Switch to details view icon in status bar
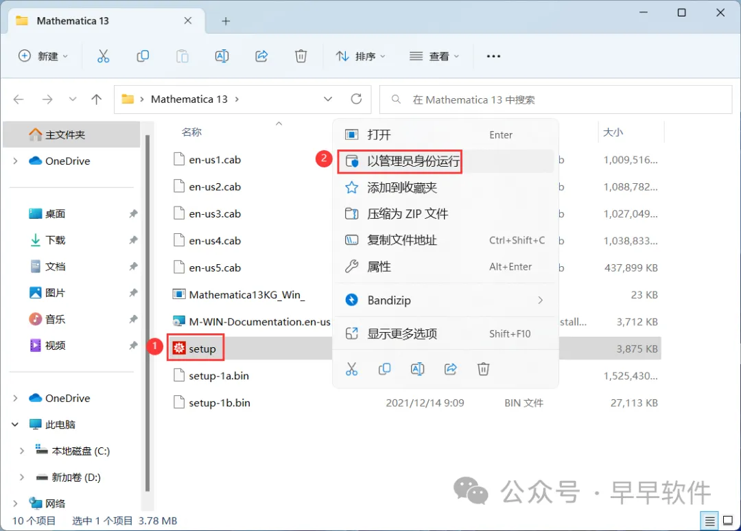Screen dimensions: 741x531 coord(709,521)
